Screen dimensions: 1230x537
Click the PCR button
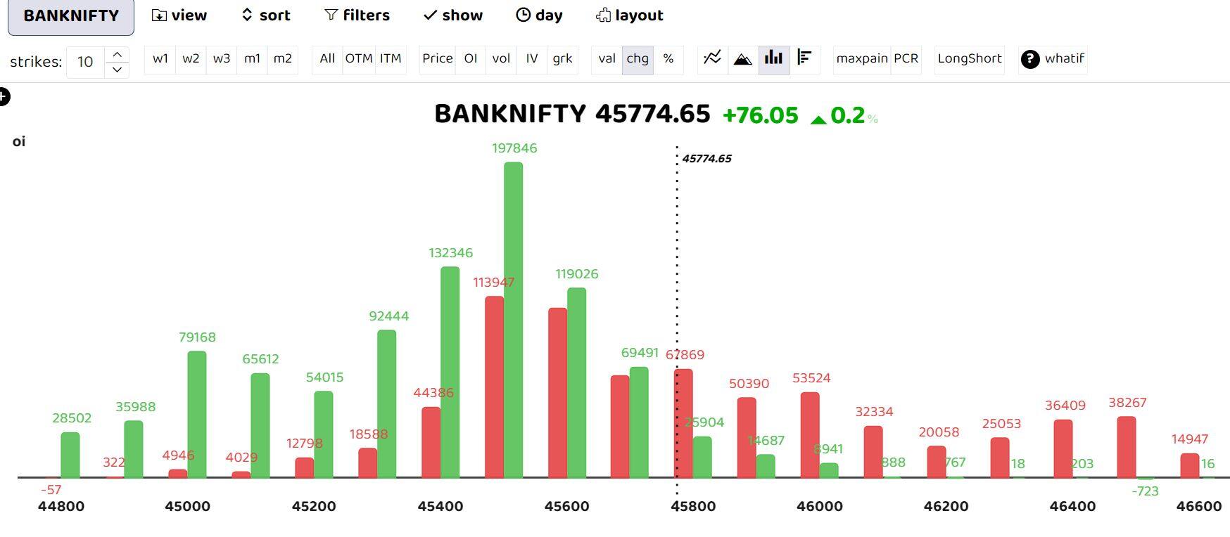[x=906, y=59]
